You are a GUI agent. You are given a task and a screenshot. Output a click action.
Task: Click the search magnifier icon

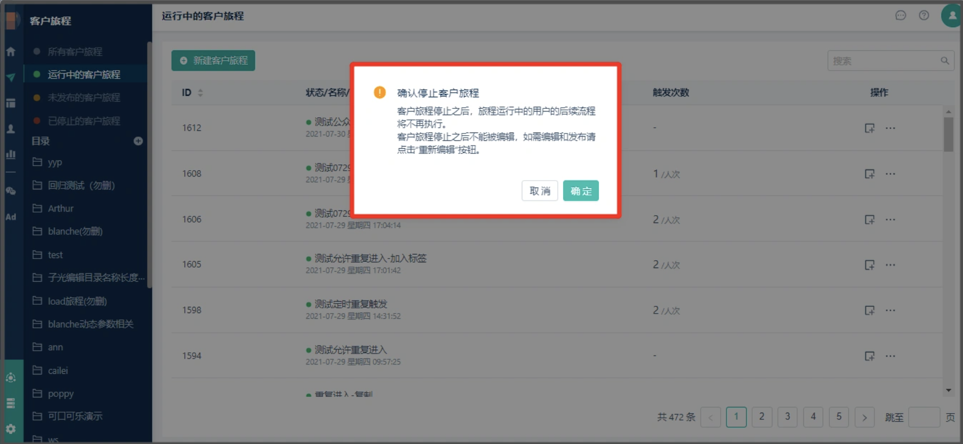(945, 61)
